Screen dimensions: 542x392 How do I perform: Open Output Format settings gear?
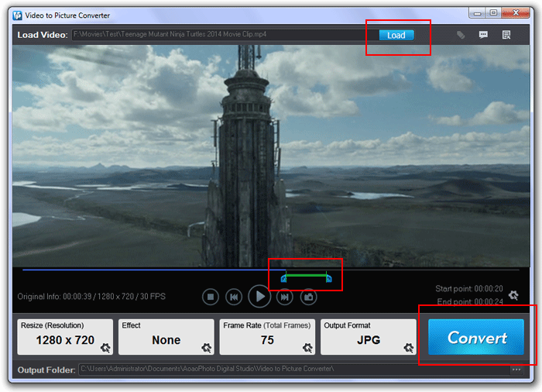coord(409,348)
